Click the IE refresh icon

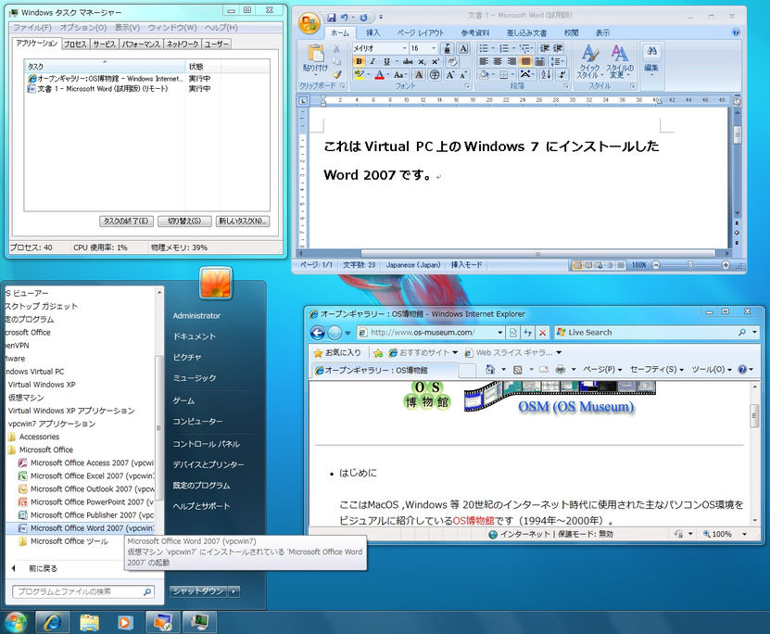[527, 333]
